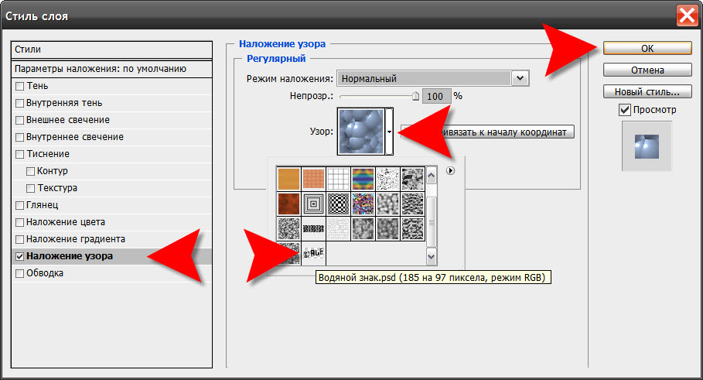Choose the white grid-lines pattern
The width and height of the screenshot is (703, 380).
coord(338,179)
